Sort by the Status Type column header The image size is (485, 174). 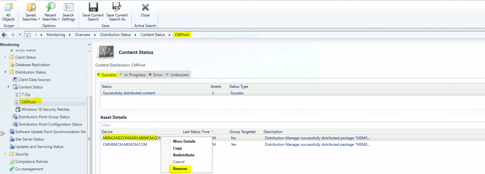[x=239, y=87]
